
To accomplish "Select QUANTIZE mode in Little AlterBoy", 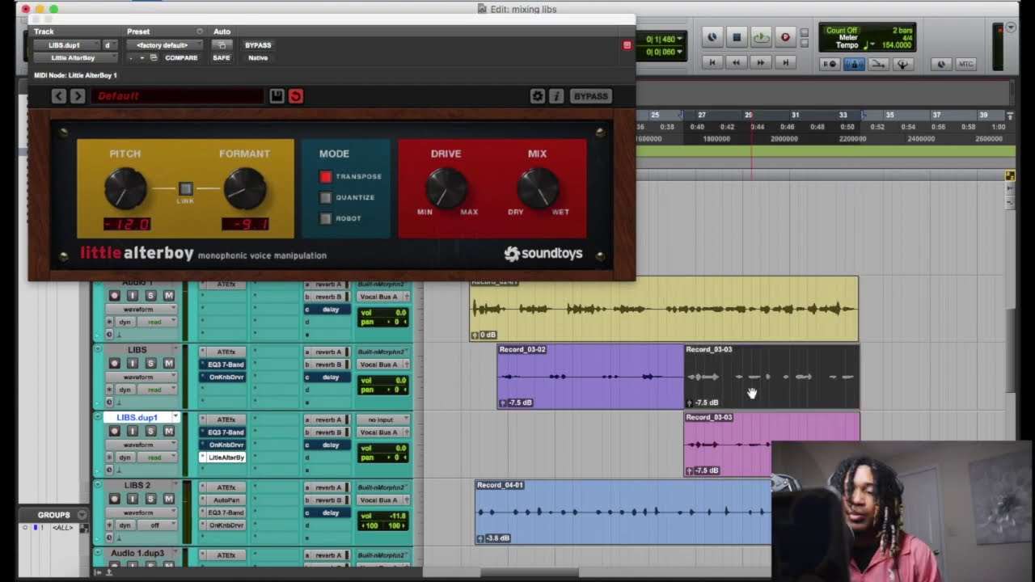I will [326, 197].
